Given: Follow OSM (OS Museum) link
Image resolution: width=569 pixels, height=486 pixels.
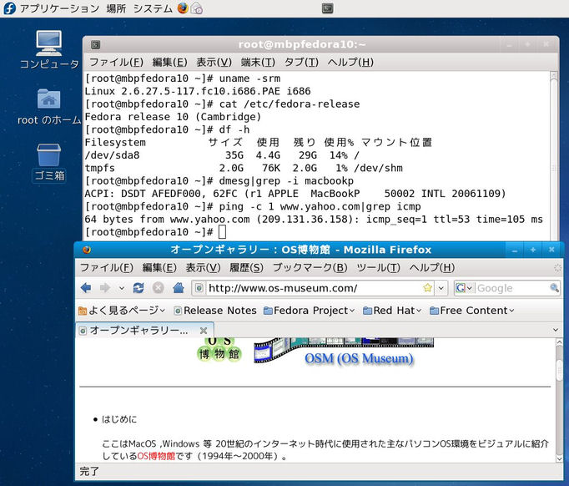Looking at the screenshot, I should (359, 358).
